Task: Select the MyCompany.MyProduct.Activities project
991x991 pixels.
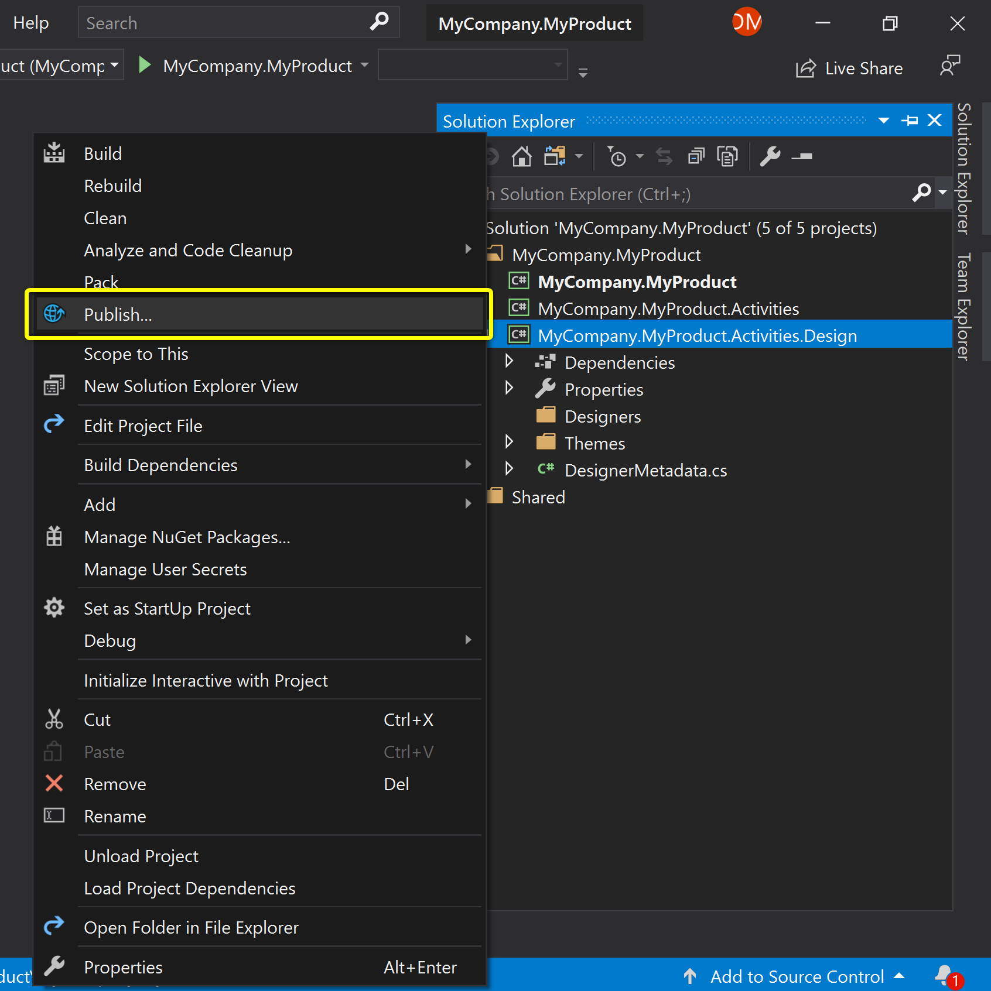Action: point(668,309)
